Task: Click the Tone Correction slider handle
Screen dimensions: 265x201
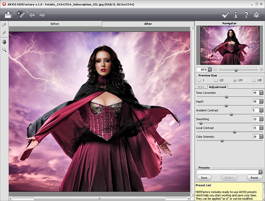Action: point(226,97)
